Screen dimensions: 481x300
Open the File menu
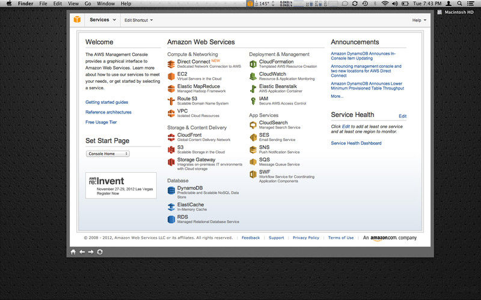[x=43, y=4]
